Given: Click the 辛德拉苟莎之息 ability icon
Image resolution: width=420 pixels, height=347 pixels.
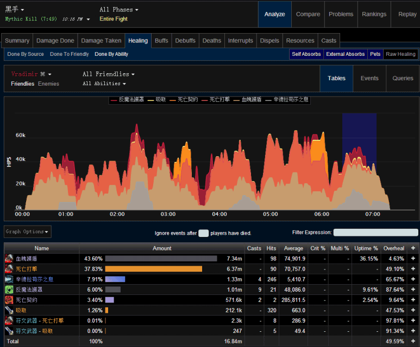Looking at the screenshot, I should click(9, 279).
